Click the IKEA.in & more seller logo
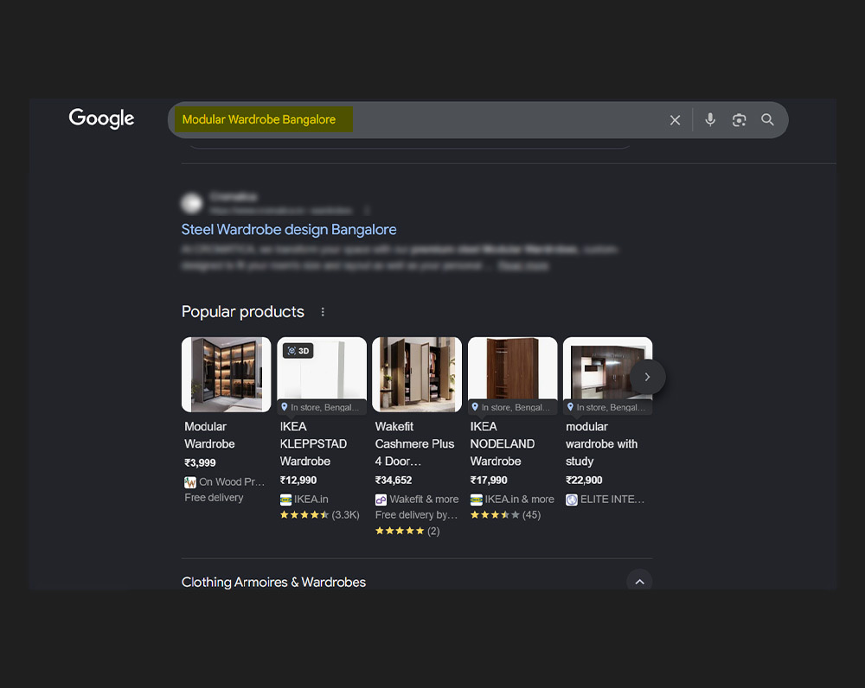 point(476,500)
